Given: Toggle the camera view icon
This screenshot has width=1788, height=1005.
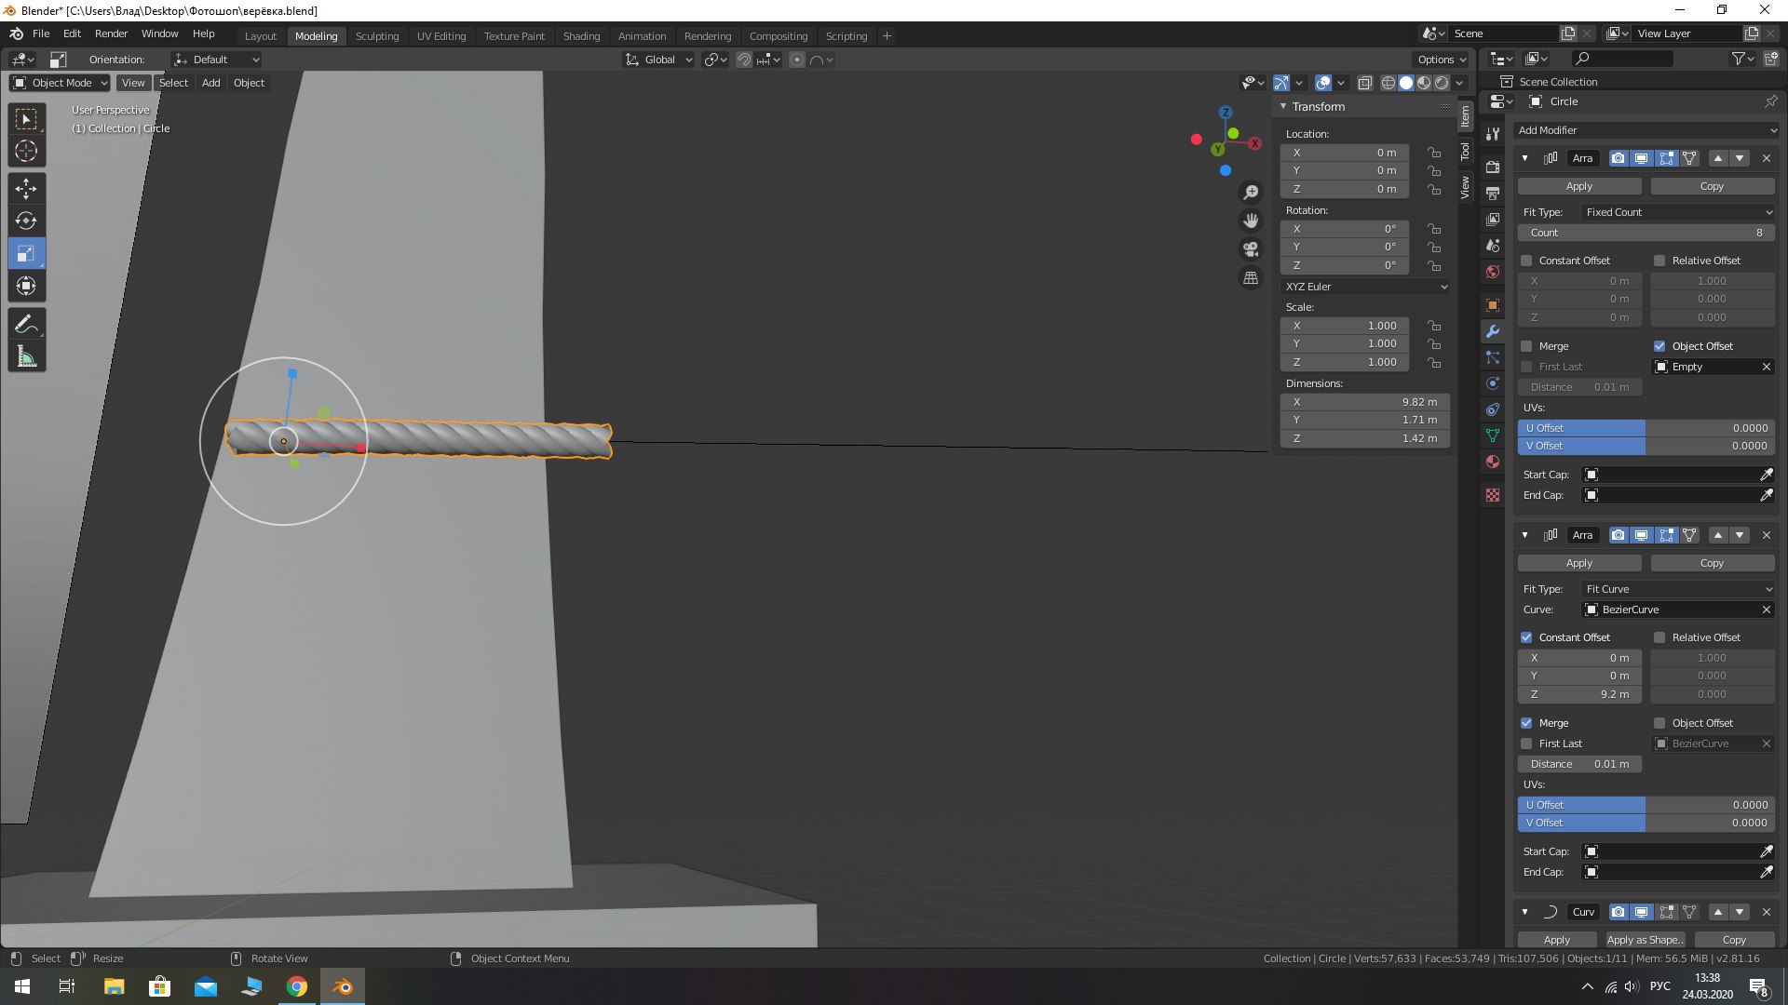Looking at the screenshot, I should click(x=1251, y=249).
